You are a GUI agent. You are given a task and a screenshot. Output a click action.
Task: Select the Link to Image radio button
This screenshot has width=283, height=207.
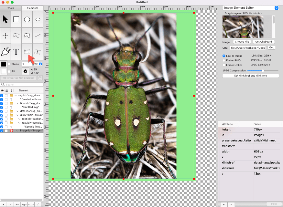tap(224, 56)
